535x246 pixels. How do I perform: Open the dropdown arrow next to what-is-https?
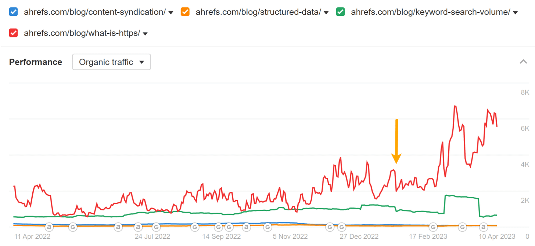tap(145, 33)
